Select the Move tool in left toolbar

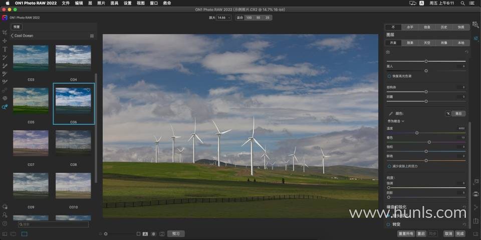tap(5, 41)
